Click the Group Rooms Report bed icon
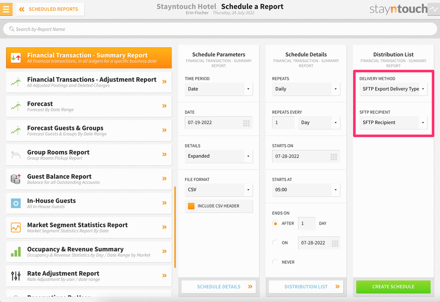Screen dimensions: 440x302 pyautogui.click(x=16, y=155)
